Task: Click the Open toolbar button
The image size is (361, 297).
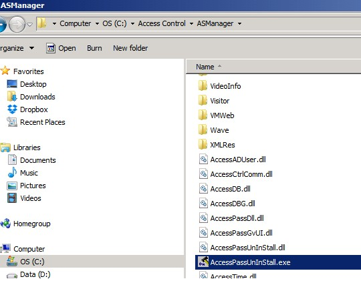Action: click(x=61, y=48)
